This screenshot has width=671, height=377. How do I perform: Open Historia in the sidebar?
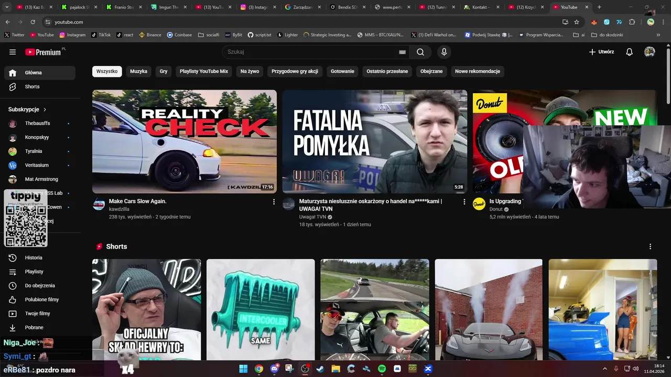(40, 258)
